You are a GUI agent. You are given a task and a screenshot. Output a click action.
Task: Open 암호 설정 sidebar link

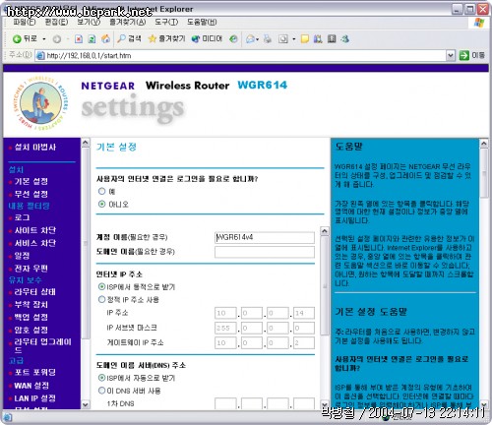[x=31, y=330]
